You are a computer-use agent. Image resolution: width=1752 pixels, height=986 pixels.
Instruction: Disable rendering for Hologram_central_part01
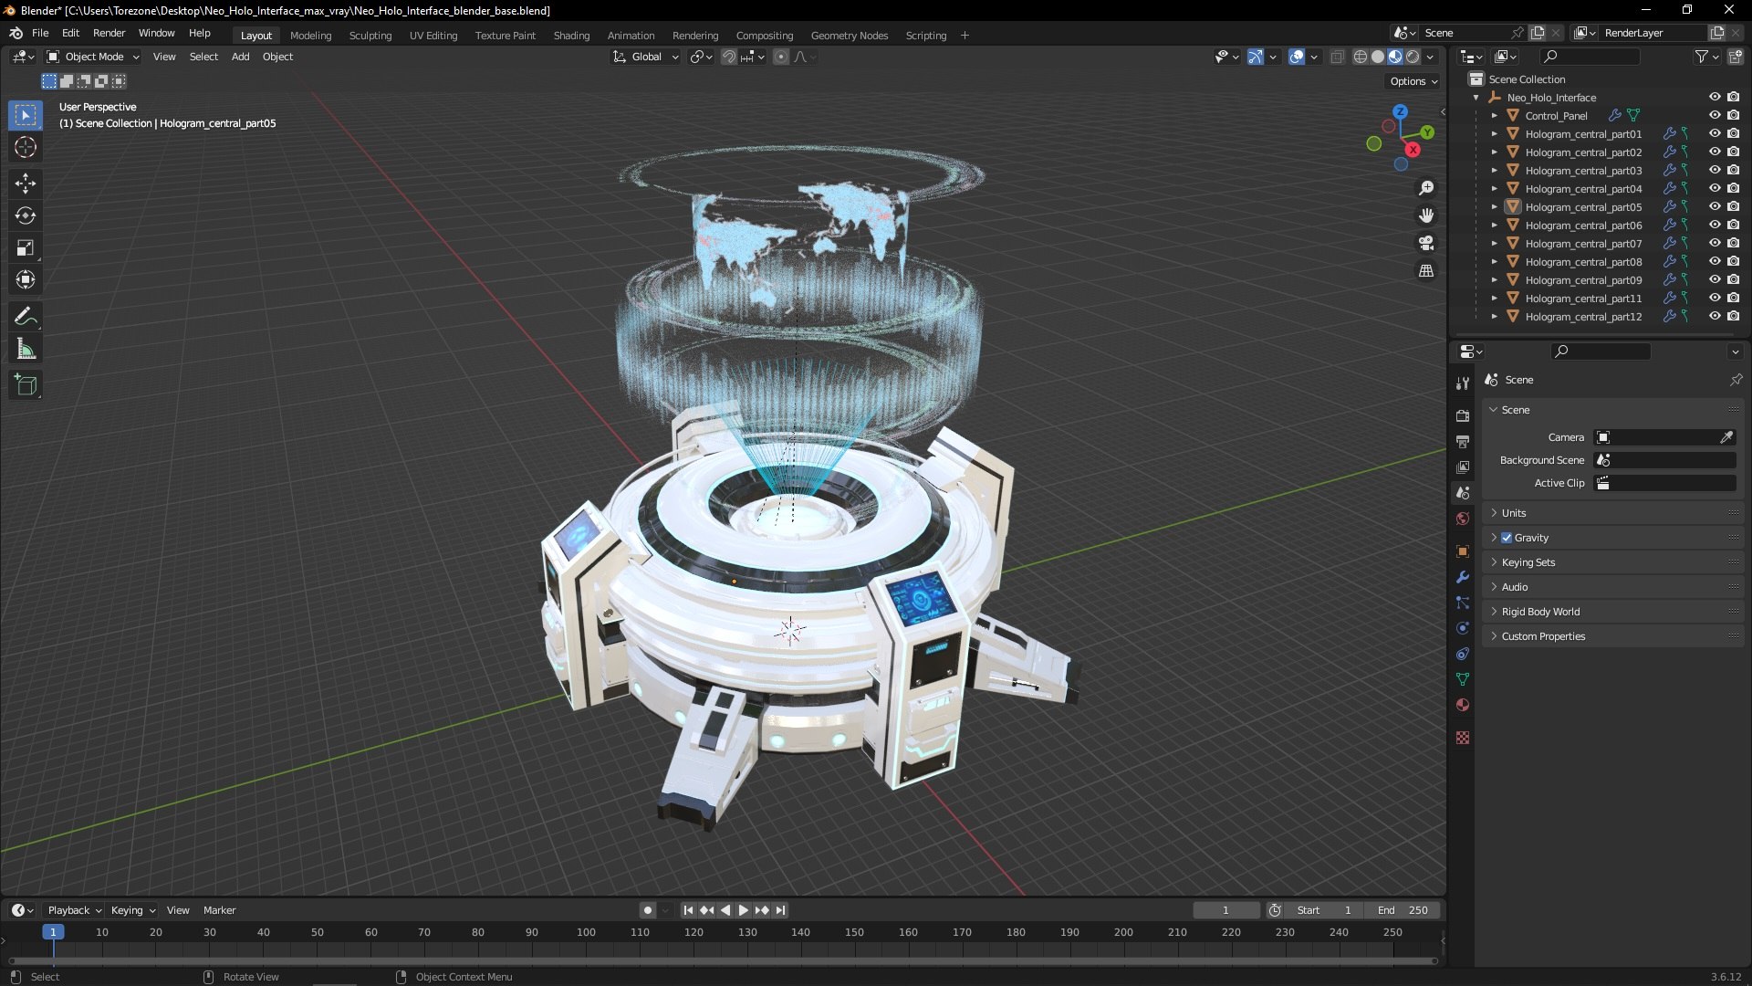(x=1734, y=134)
